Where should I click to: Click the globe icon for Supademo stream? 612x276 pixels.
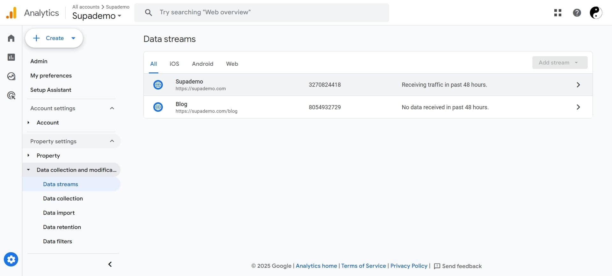[x=158, y=85]
